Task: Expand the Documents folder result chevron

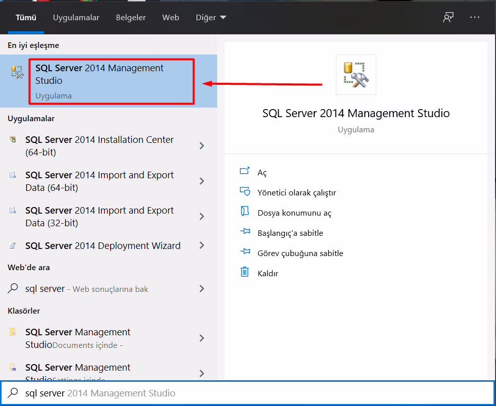Action: pyautogui.click(x=202, y=338)
